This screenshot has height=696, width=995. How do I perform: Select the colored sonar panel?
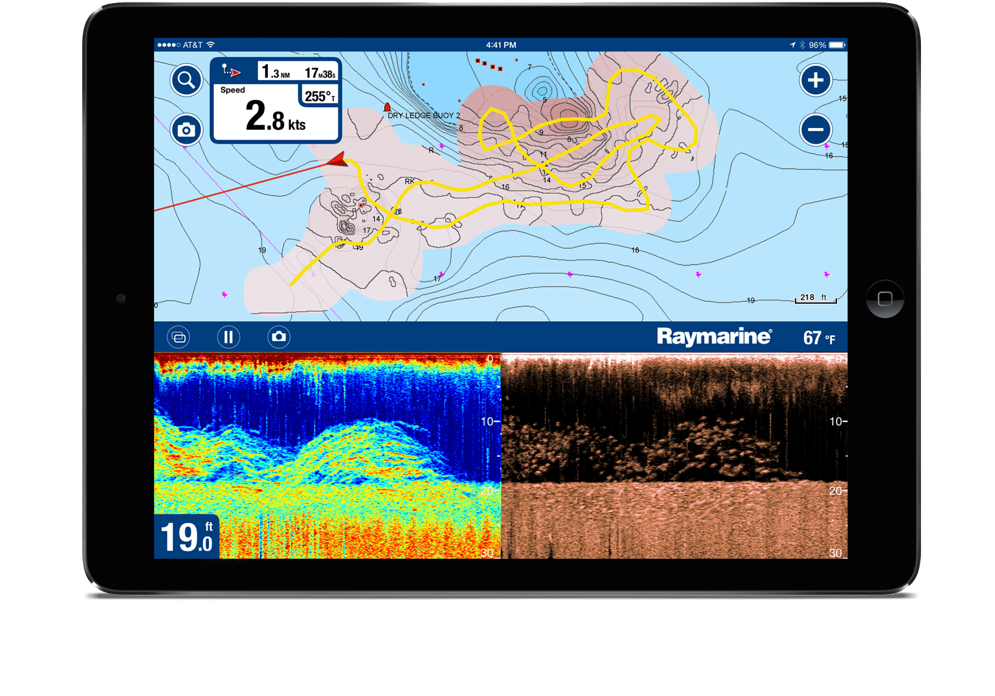[327, 447]
